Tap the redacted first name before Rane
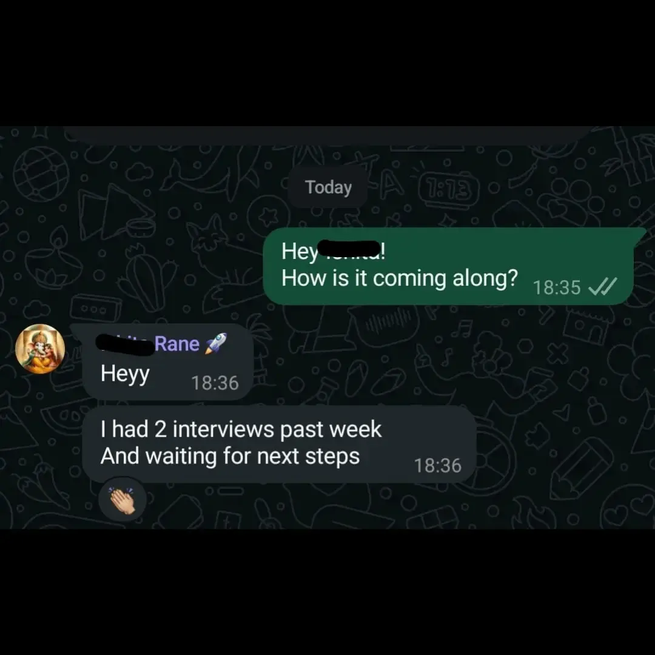The height and width of the screenshot is (655, 655). [x=124, y=344]
